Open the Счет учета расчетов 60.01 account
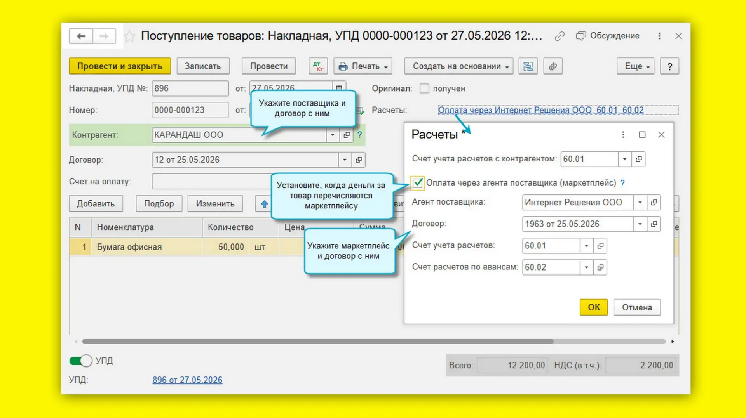This screenshot has height=418, width=746. tap(600, 246)
